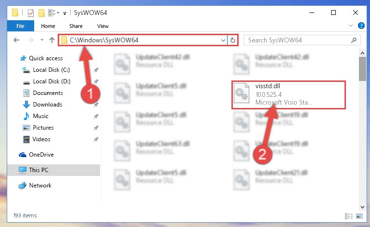Select the visstd.dll file
The width and height of the screenshot is (370, 227).
[x=288, y=94]
